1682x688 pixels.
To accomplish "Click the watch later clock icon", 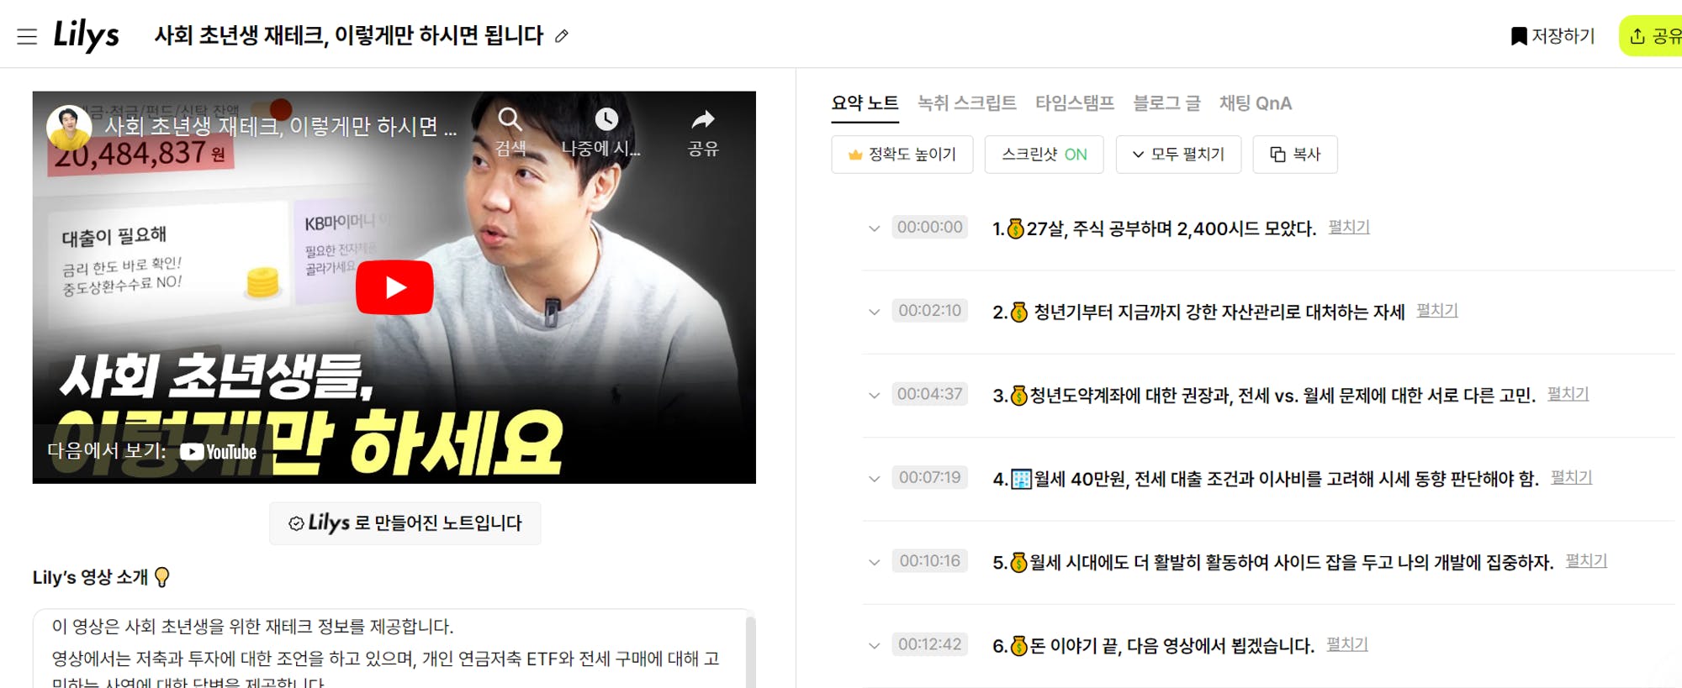I will [x=606, y=119].
